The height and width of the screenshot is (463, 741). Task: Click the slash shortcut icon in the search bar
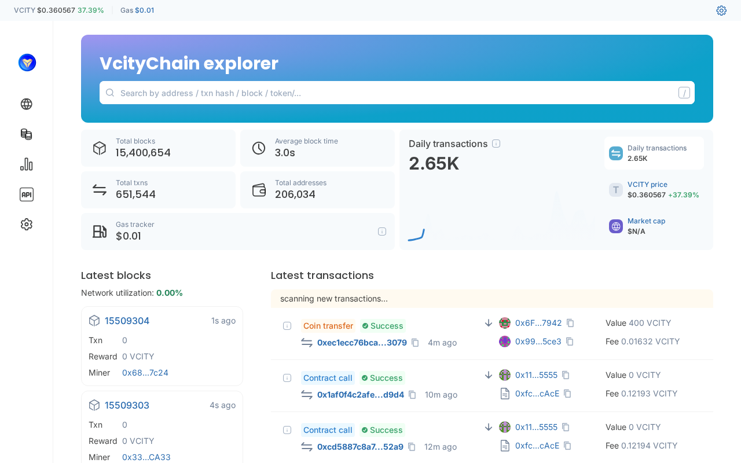684,93
